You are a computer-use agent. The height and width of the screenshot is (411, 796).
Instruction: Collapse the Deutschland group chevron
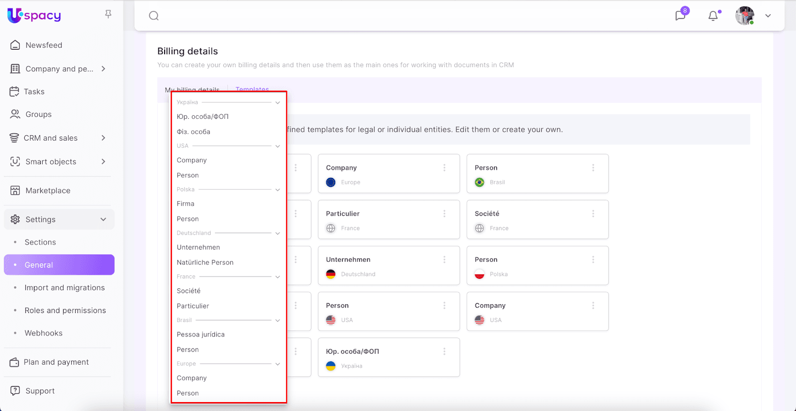pos(278,233)
